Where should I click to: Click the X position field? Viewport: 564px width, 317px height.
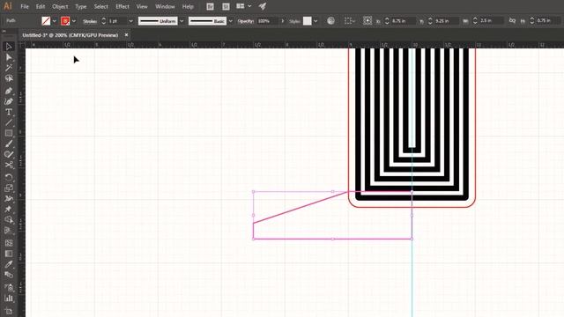pyautogui.click(x=403, y=21)
